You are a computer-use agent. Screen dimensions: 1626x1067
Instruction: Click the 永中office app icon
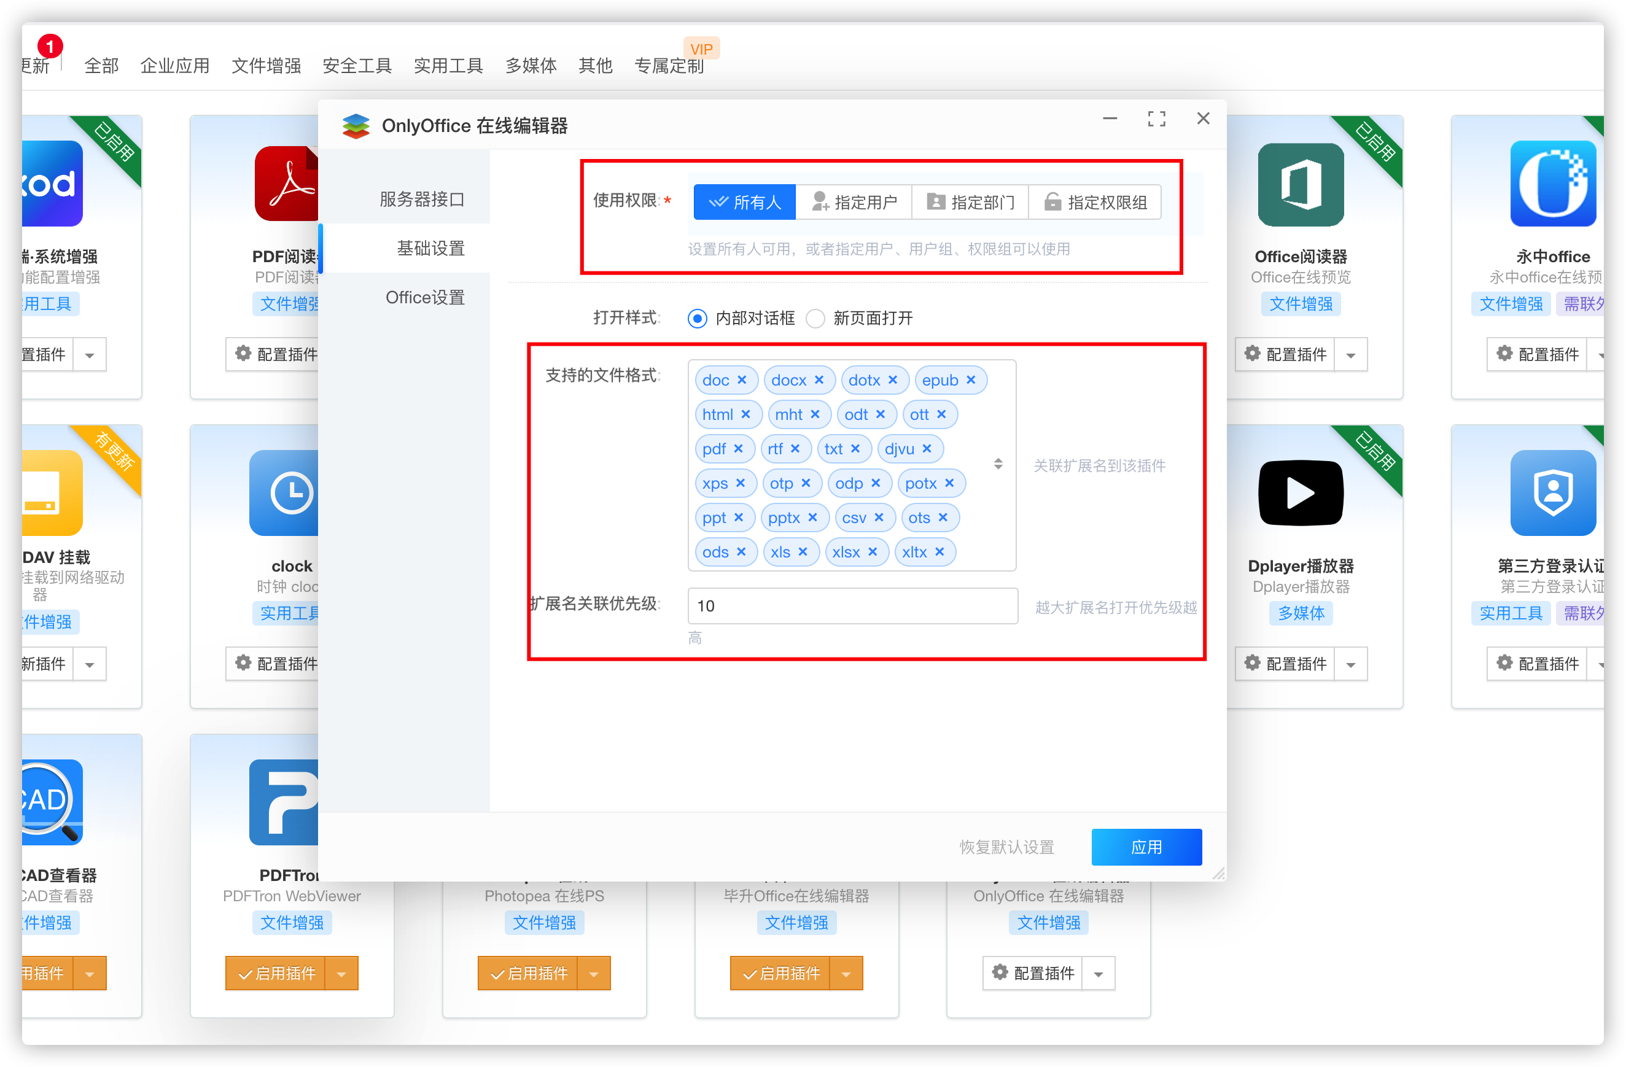1552,184
